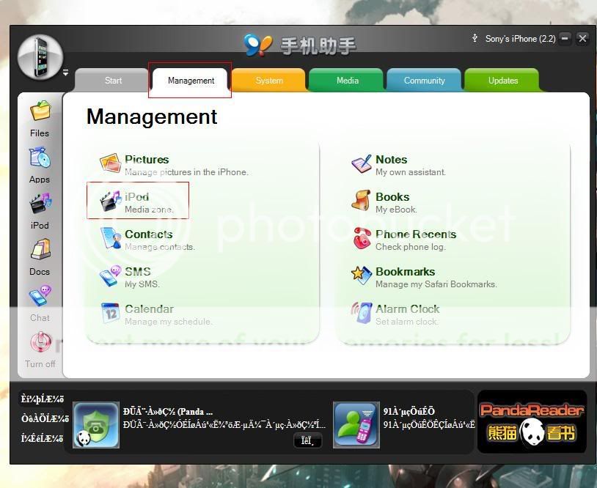Image resolution: width=597 pixels, height=488 pixels.
Task: Click the Phone Recents red telephone icon
Action: coord(362,238)
